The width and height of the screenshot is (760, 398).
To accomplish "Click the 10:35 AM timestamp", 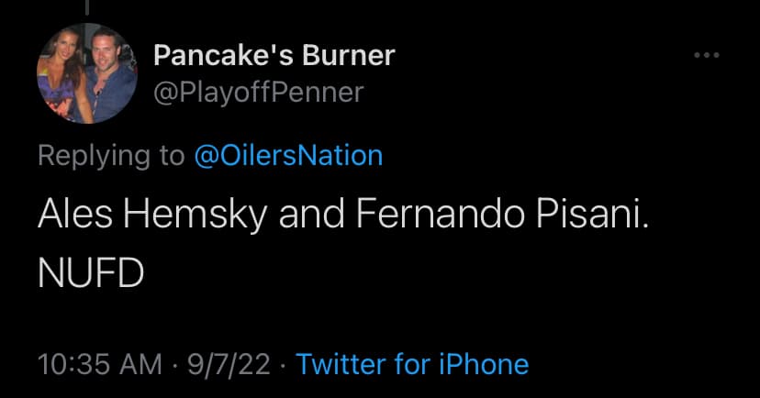I will click(99, 364).
